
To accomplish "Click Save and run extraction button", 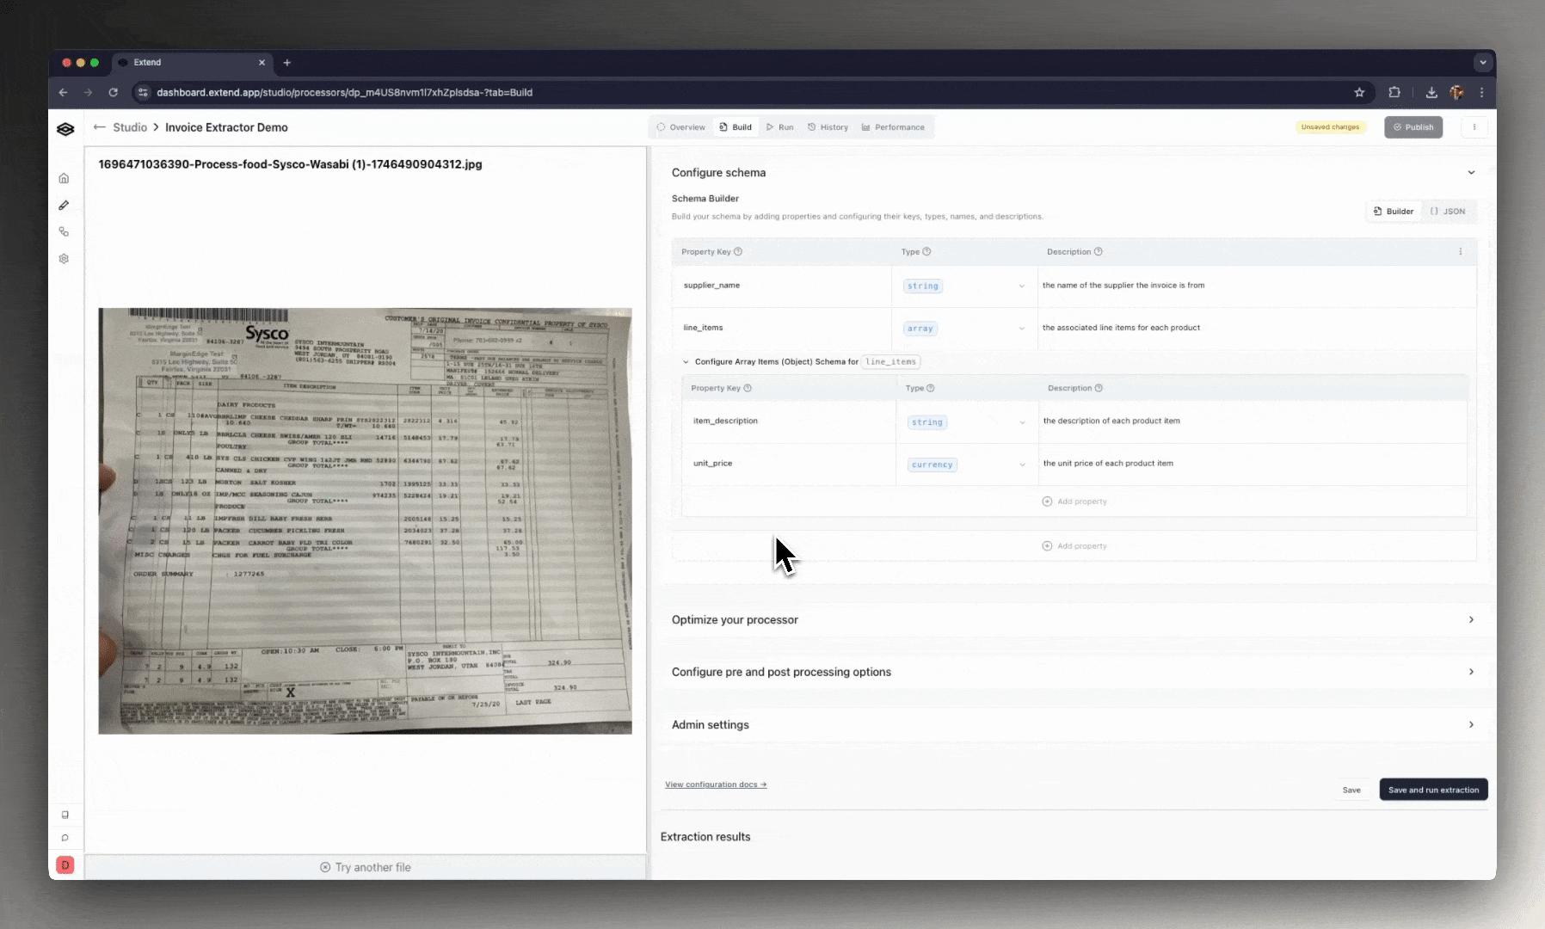I will coord(1433,790).
